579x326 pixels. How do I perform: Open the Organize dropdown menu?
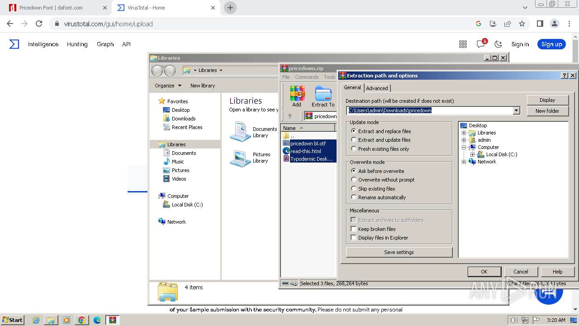coord(168,86)
